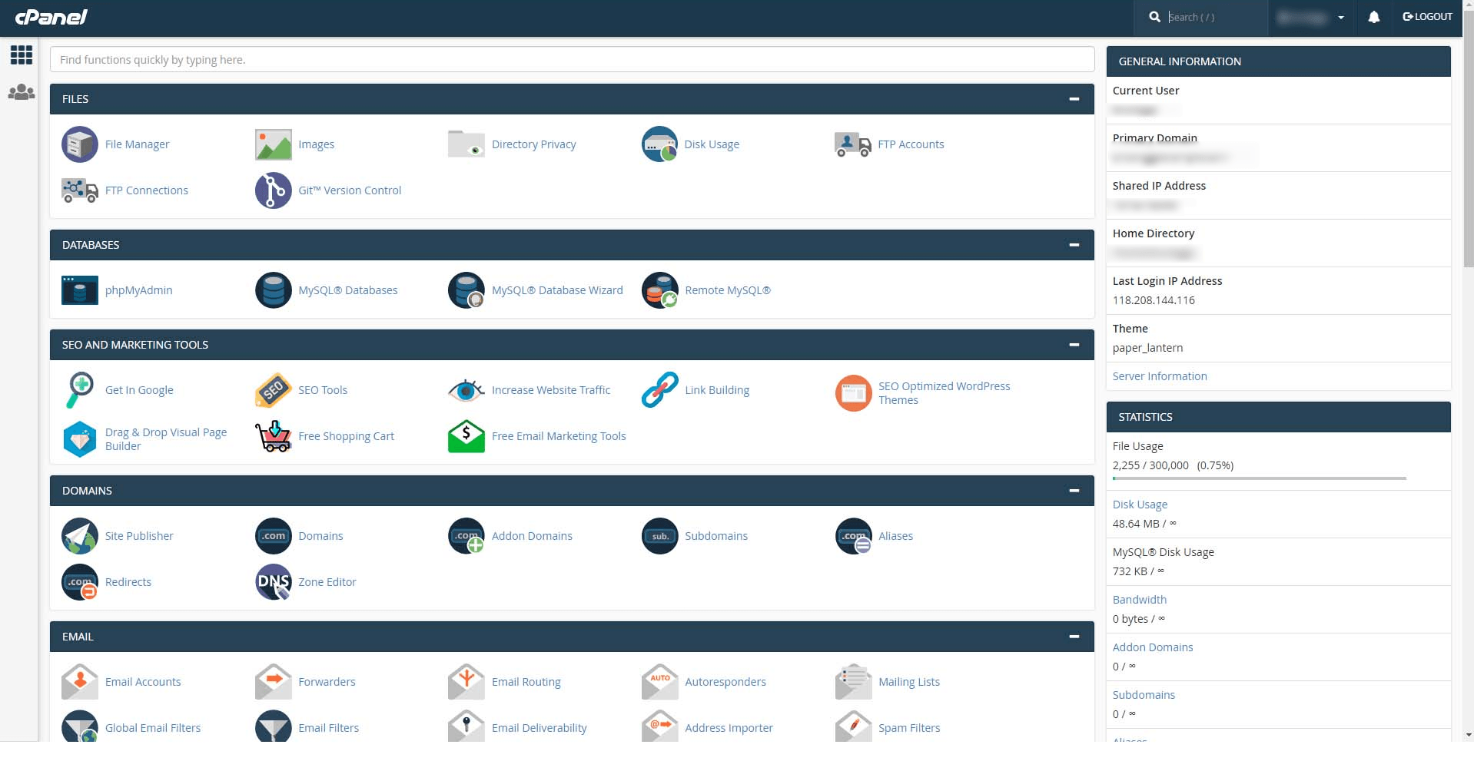This screenshot has height=771, width=1474.
Task: Click the Bandwidth statistics link
Action: pos(1140,600)
